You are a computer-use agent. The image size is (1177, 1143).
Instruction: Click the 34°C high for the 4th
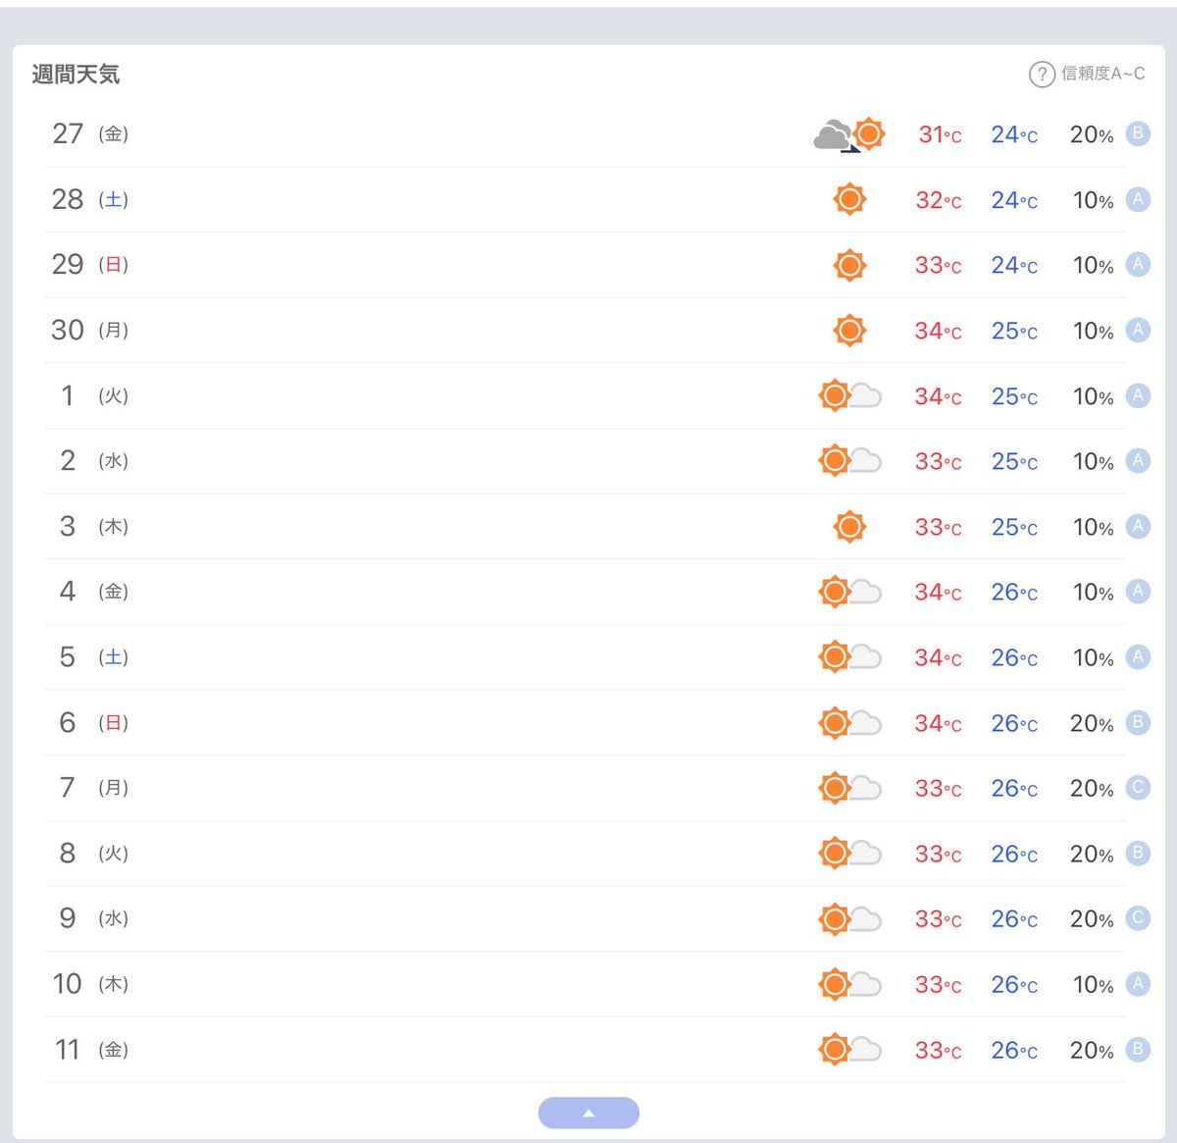[938, 592]
